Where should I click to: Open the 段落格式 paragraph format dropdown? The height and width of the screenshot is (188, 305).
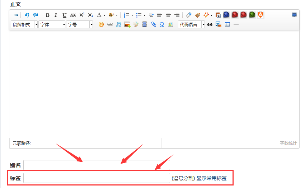click(x=24, y=24)
